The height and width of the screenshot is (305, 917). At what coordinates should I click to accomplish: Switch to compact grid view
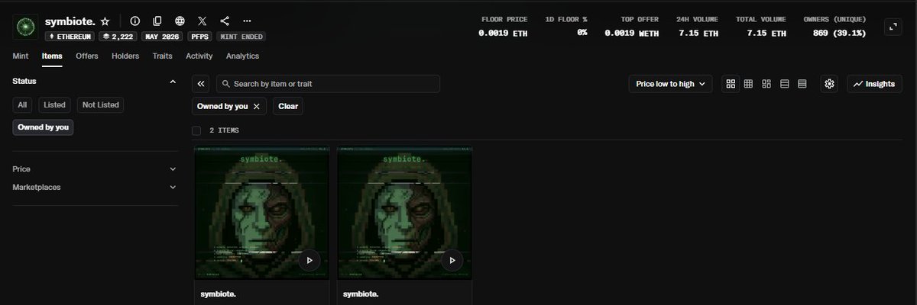(749, 84)
